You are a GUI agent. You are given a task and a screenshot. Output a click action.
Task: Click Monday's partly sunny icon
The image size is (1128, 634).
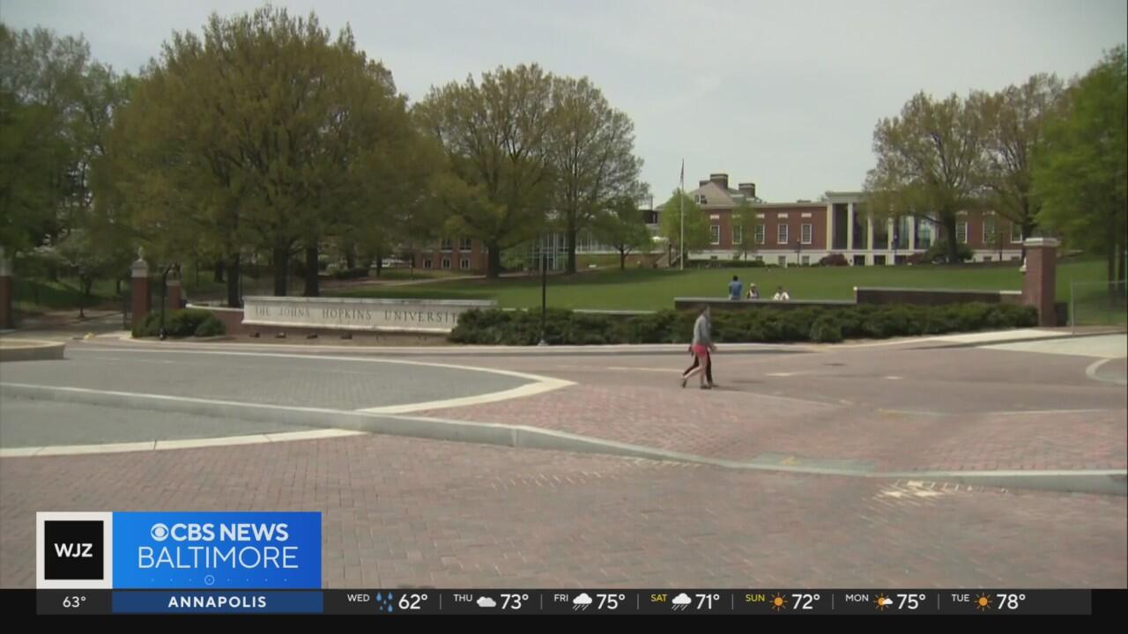coord(883,602)
